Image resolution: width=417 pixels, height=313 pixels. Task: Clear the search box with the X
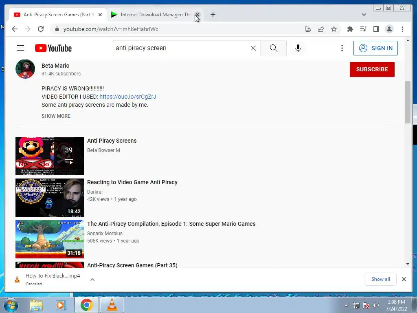coord(253,48)
